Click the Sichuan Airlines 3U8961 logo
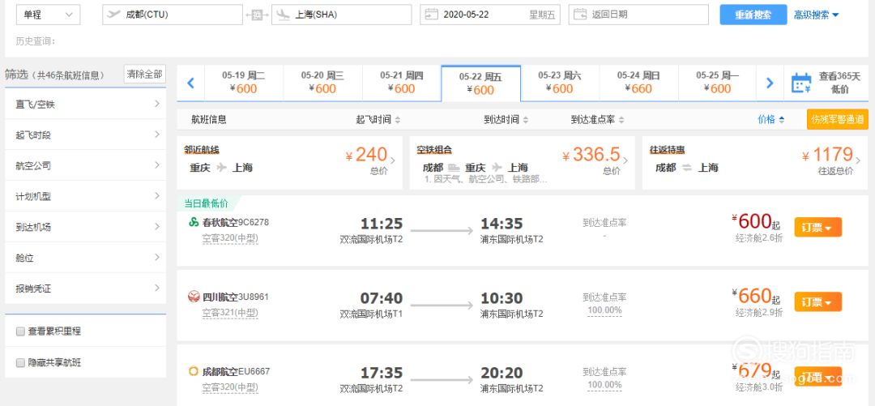The image size is (875, 406). coord(193,297)
